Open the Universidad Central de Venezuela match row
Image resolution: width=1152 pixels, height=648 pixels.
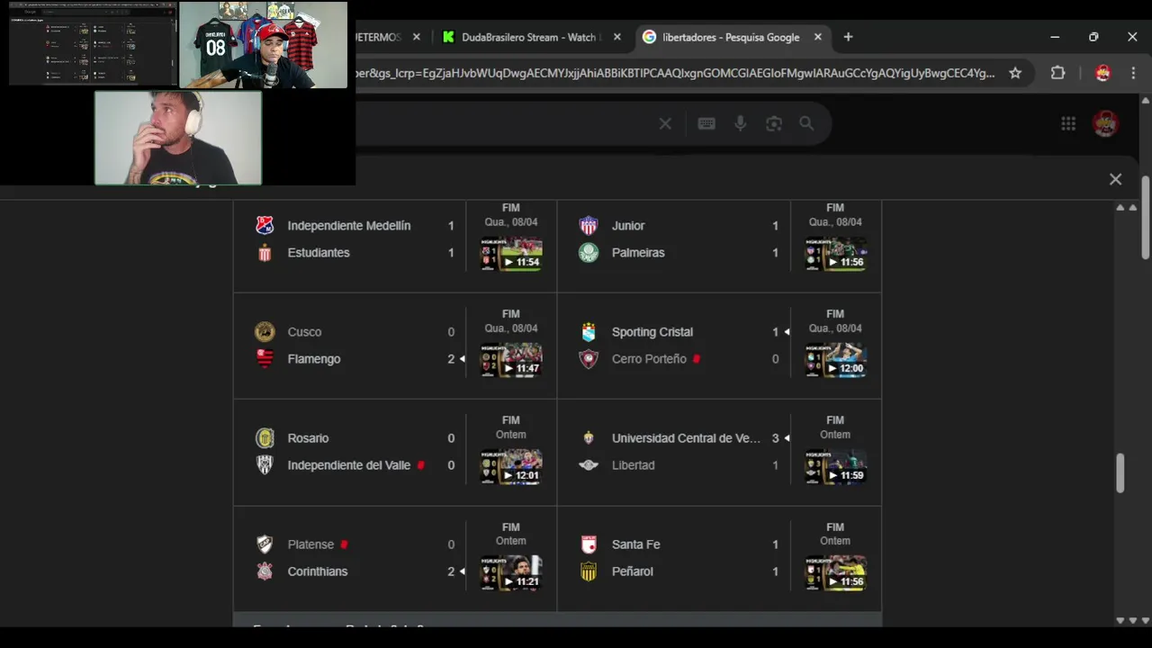click(x=718, y=452)
